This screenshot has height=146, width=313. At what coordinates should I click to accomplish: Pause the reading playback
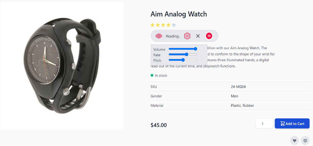[209, 36]
